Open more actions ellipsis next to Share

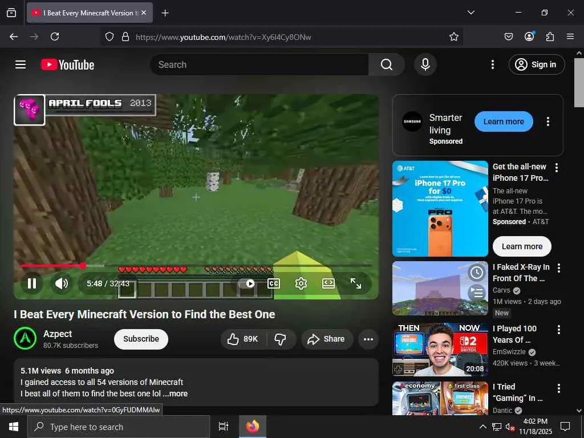coord(368,339)
